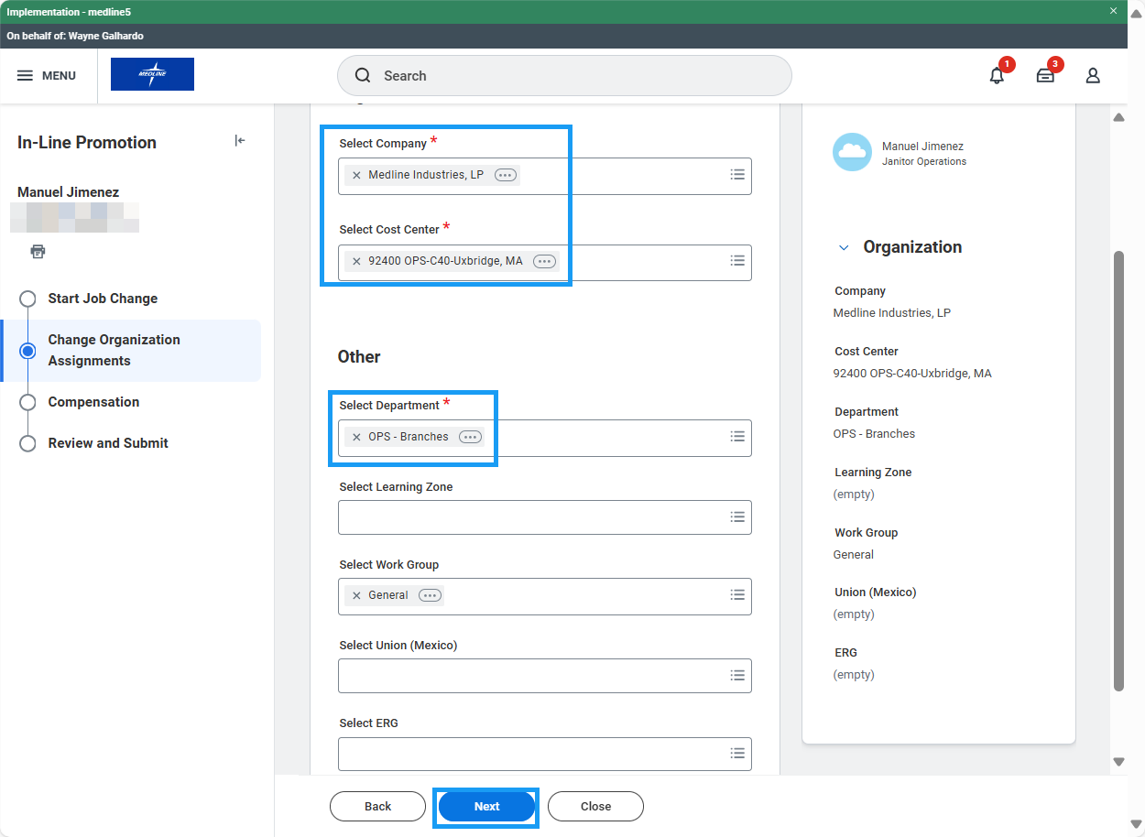1145x837 pixels.
Task: Open the inbox tray icon
Action: point(1045,76)
